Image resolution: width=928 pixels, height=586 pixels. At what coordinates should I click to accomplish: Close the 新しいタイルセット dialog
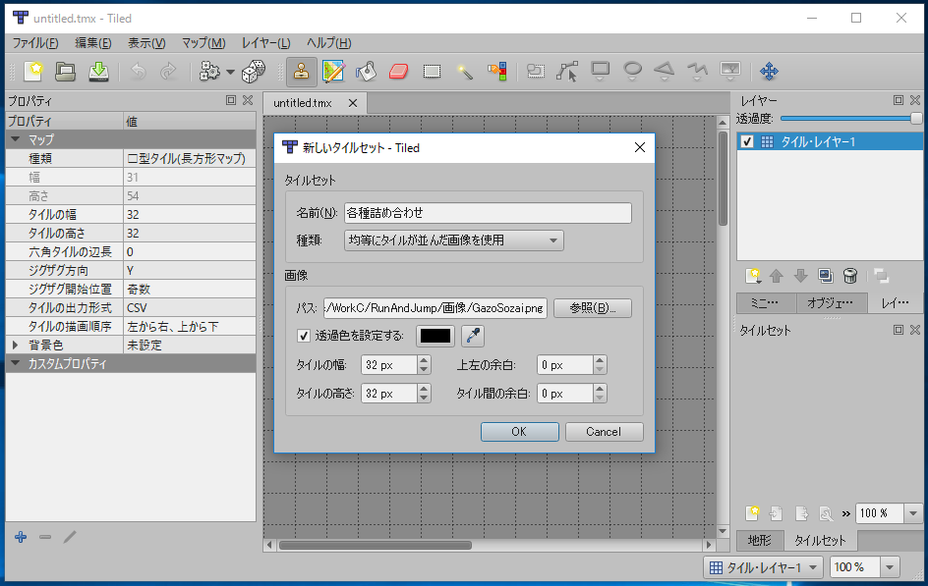pyautogui.click(x=640, y=147)
